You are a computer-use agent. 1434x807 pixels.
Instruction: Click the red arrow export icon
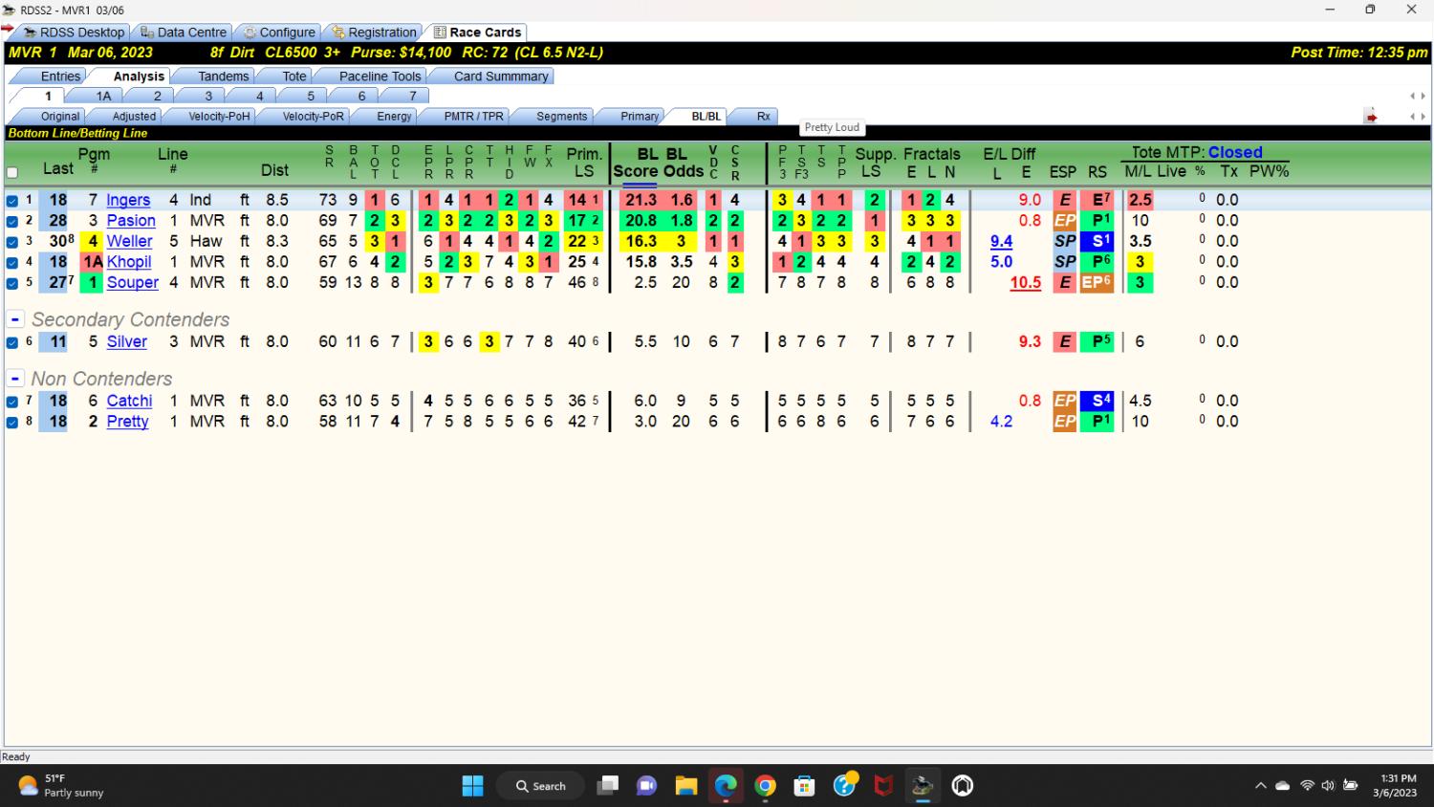(x=1371, y=117)
